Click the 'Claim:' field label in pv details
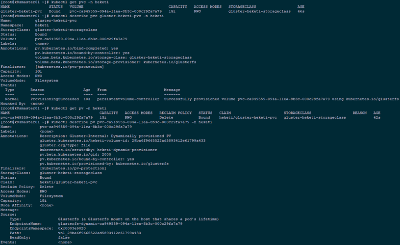Image resolution: width=400 pixels, height=245 pixels. point(7,182)
